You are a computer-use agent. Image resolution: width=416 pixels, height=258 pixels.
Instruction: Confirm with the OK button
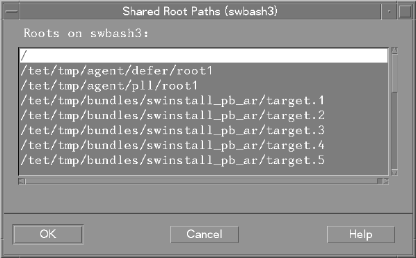[x=48, y=234]
